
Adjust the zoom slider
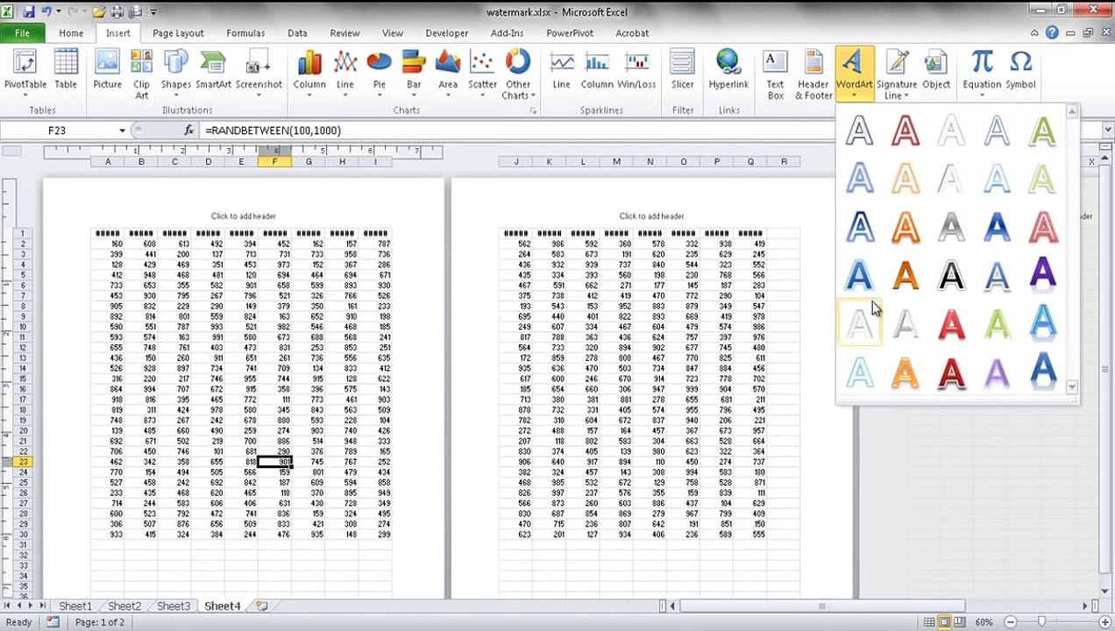pyautogui.click(x=1041, y=622)
